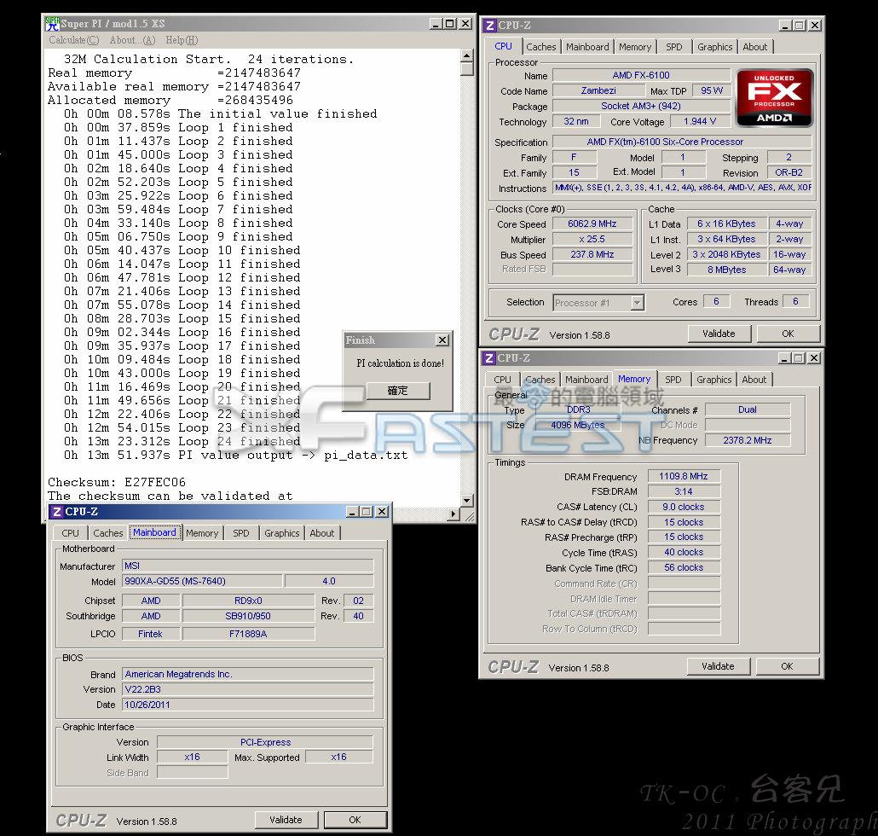Click the Checksum: E27FEC06 line in Super PI
878x836 pixels.
(117, 482)
